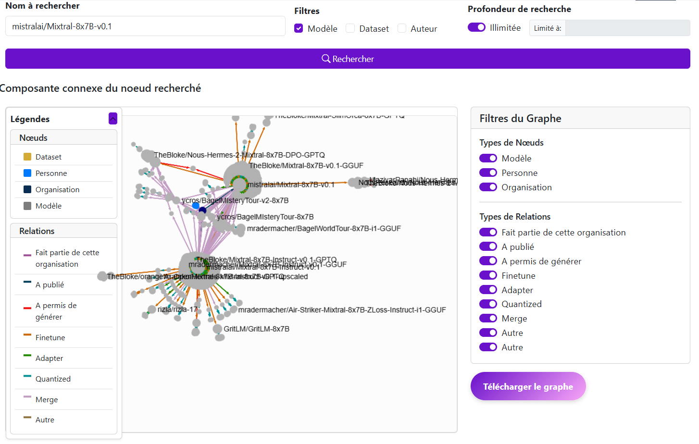
Task: Toggle off the Quantized relation filter
Action: coord(488,304)
